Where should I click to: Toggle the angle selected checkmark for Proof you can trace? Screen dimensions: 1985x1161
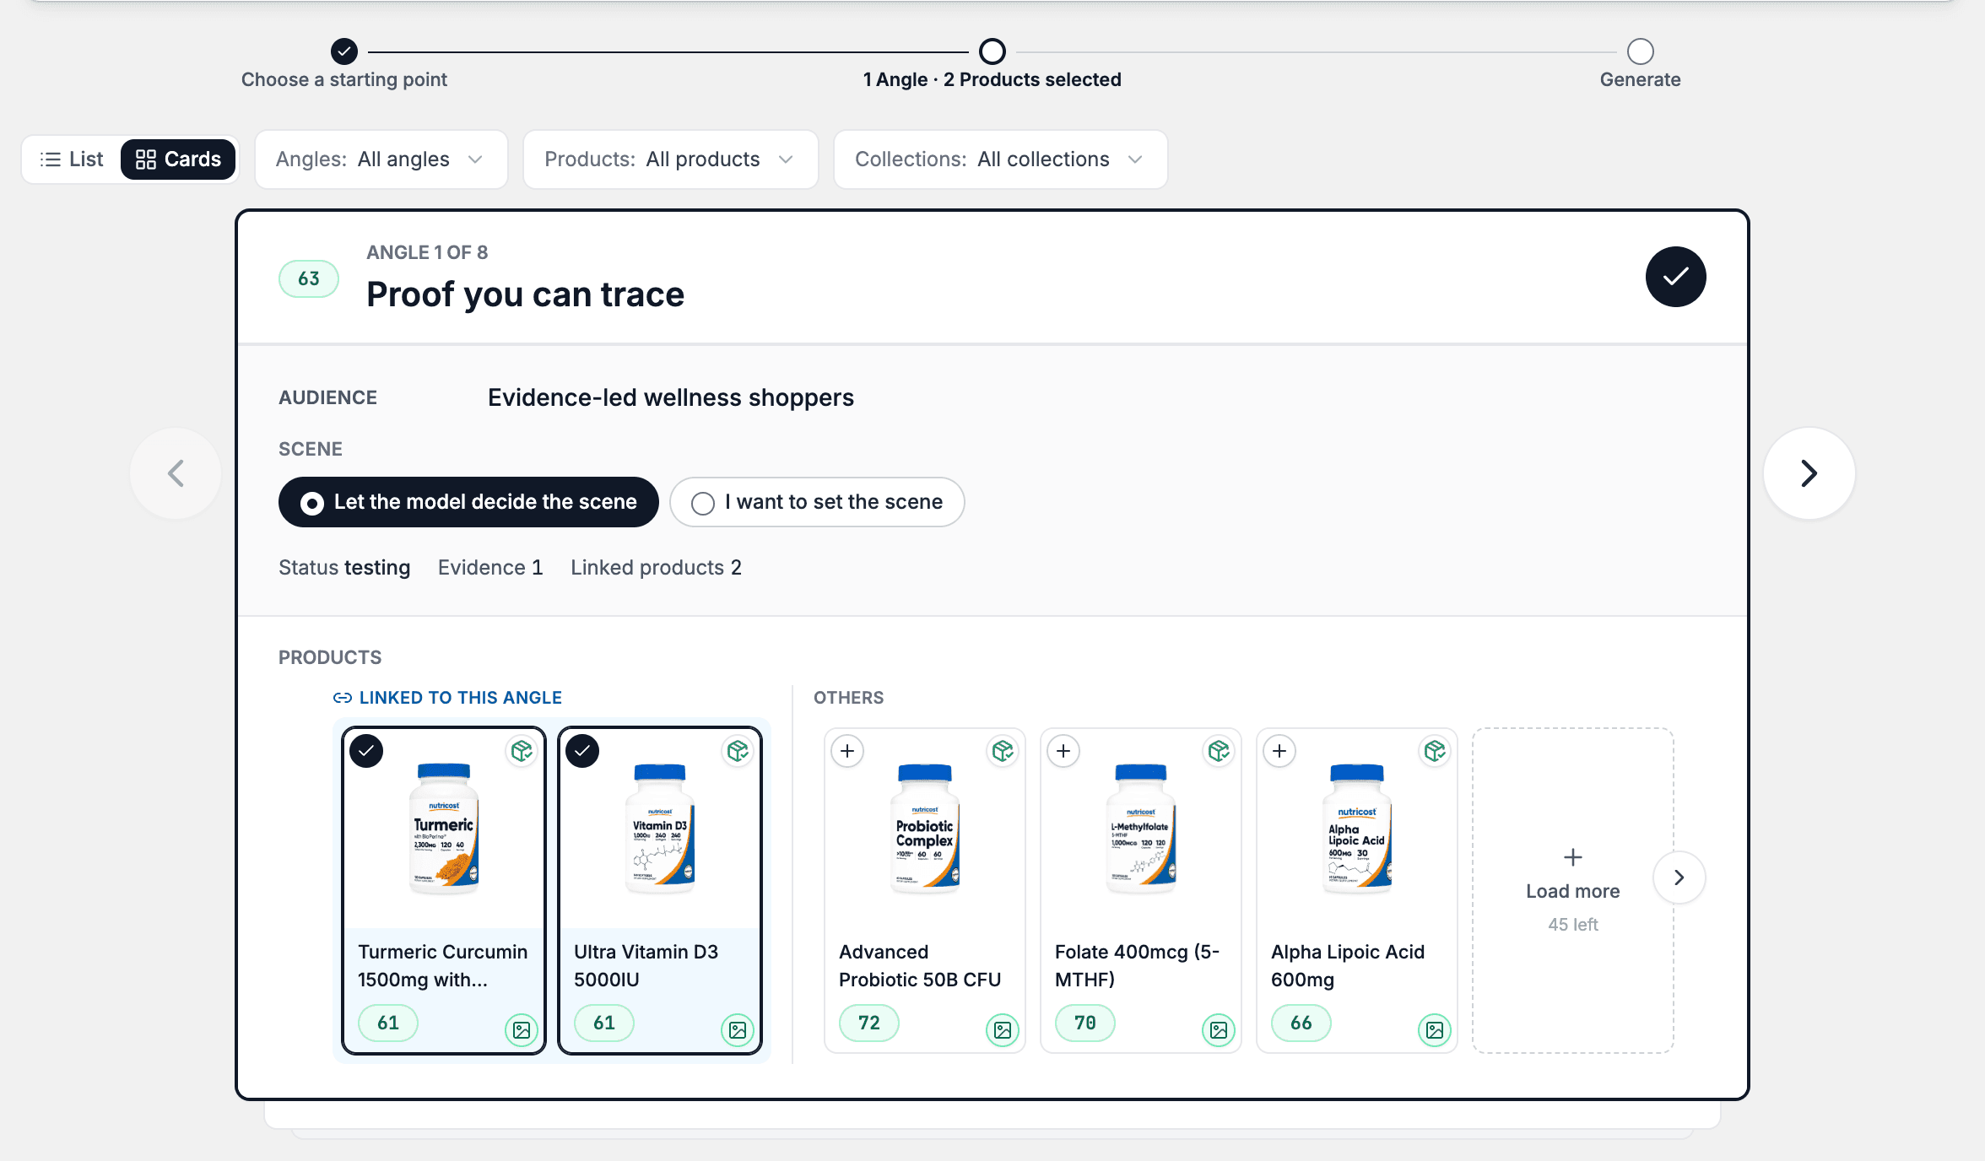(x=1675, y=277)
